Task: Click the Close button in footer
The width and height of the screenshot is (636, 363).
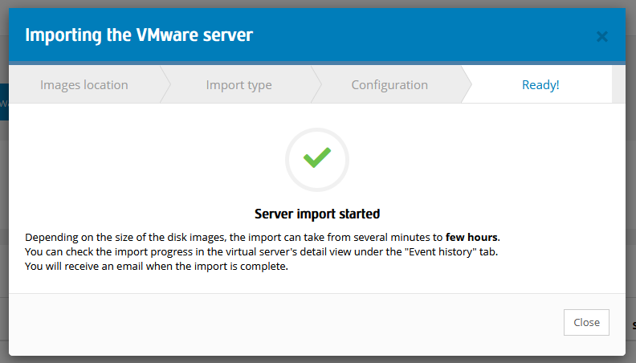Action: 586,322
